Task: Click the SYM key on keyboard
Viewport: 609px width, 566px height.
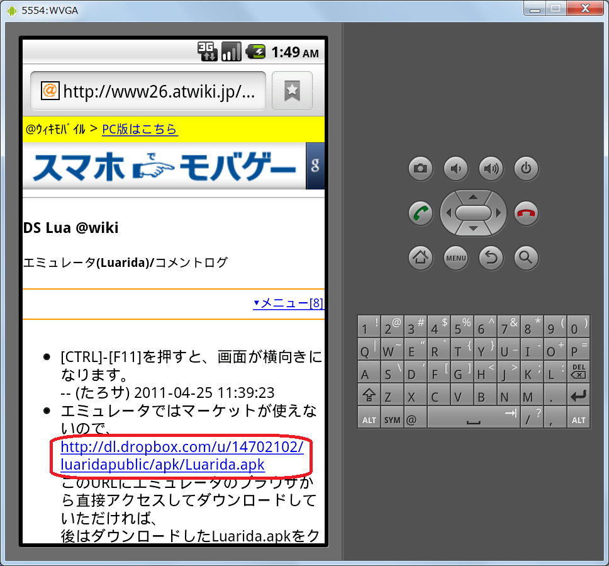Action: tap(392, 418)
